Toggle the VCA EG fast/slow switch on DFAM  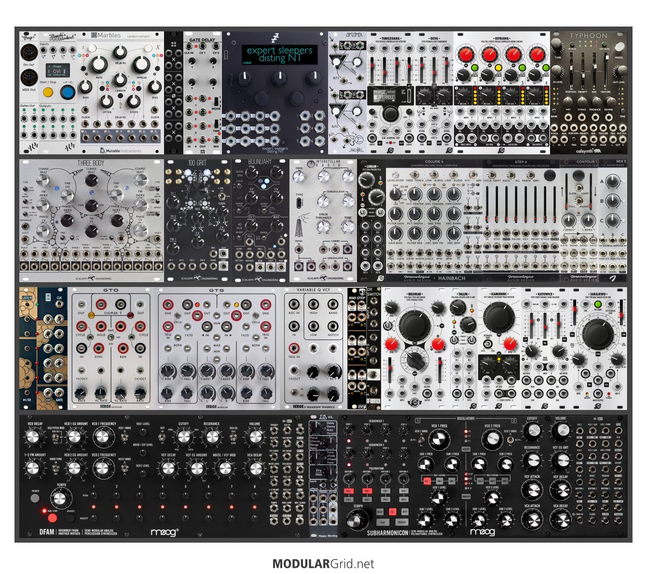[234, 437]
